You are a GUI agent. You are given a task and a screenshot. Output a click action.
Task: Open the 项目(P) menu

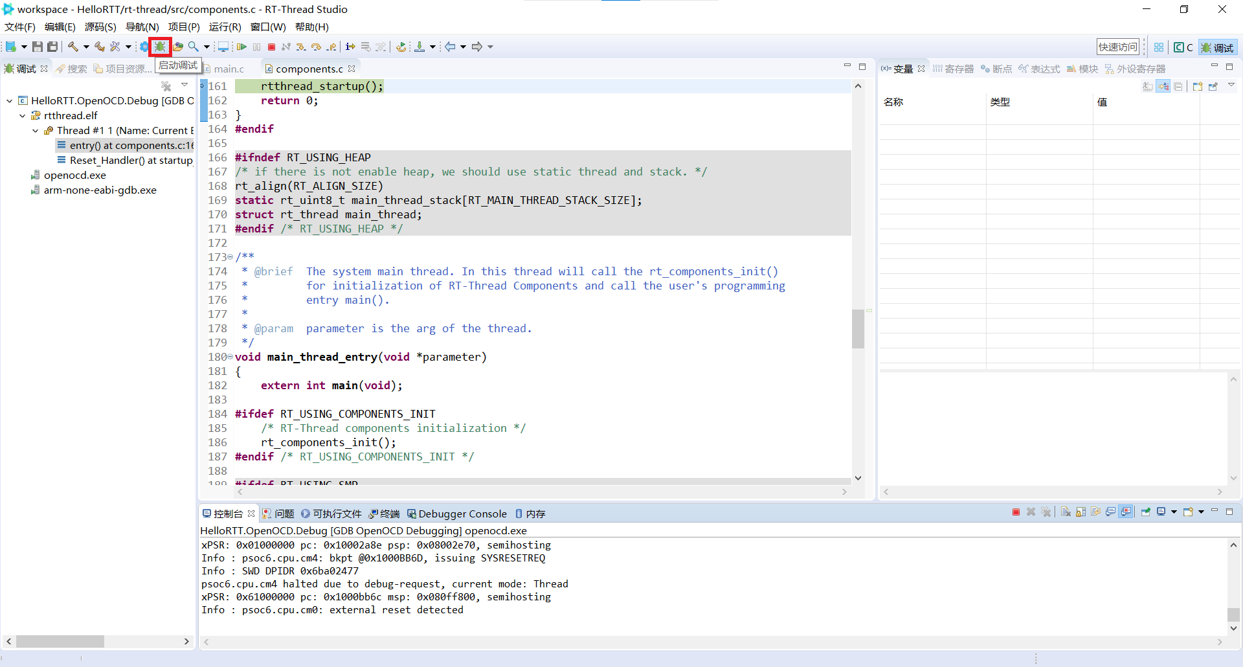184,27
